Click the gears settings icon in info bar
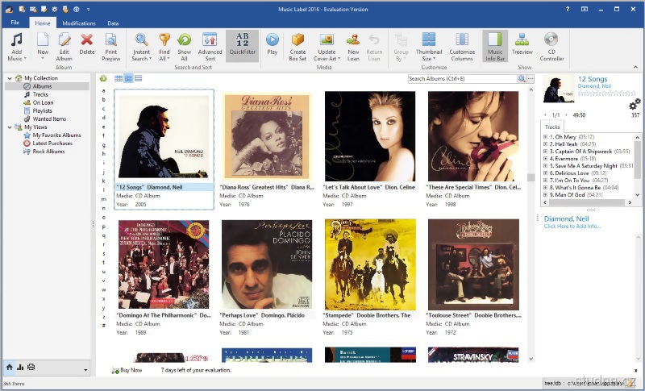 [635, 104]
